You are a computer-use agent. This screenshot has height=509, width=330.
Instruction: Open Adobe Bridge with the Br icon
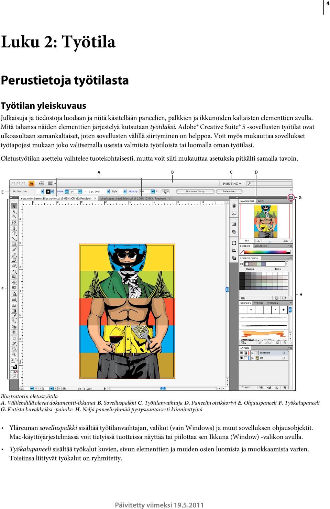[x=41, y=183]
